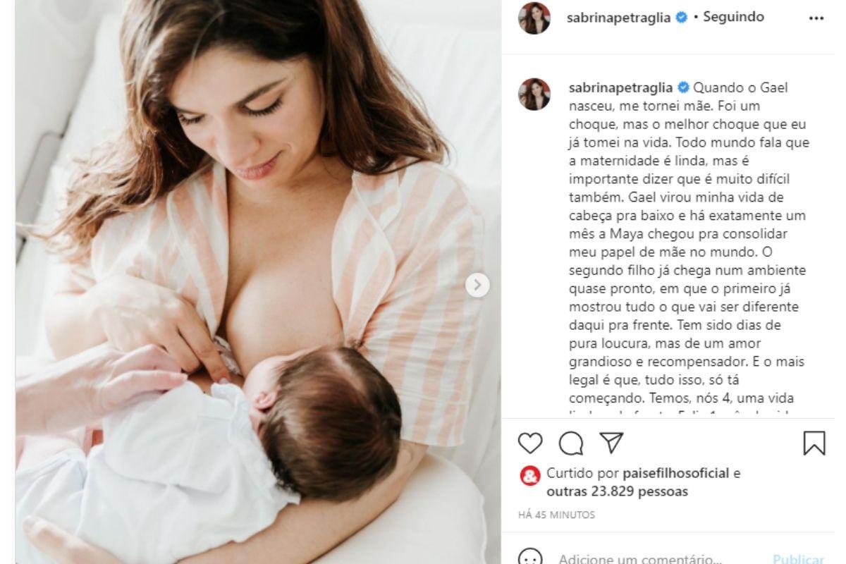
Task: Focus the Adicione um comentário field
Action: click(639, 559)
